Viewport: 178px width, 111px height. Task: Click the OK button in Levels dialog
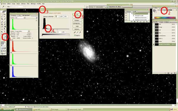77,15
